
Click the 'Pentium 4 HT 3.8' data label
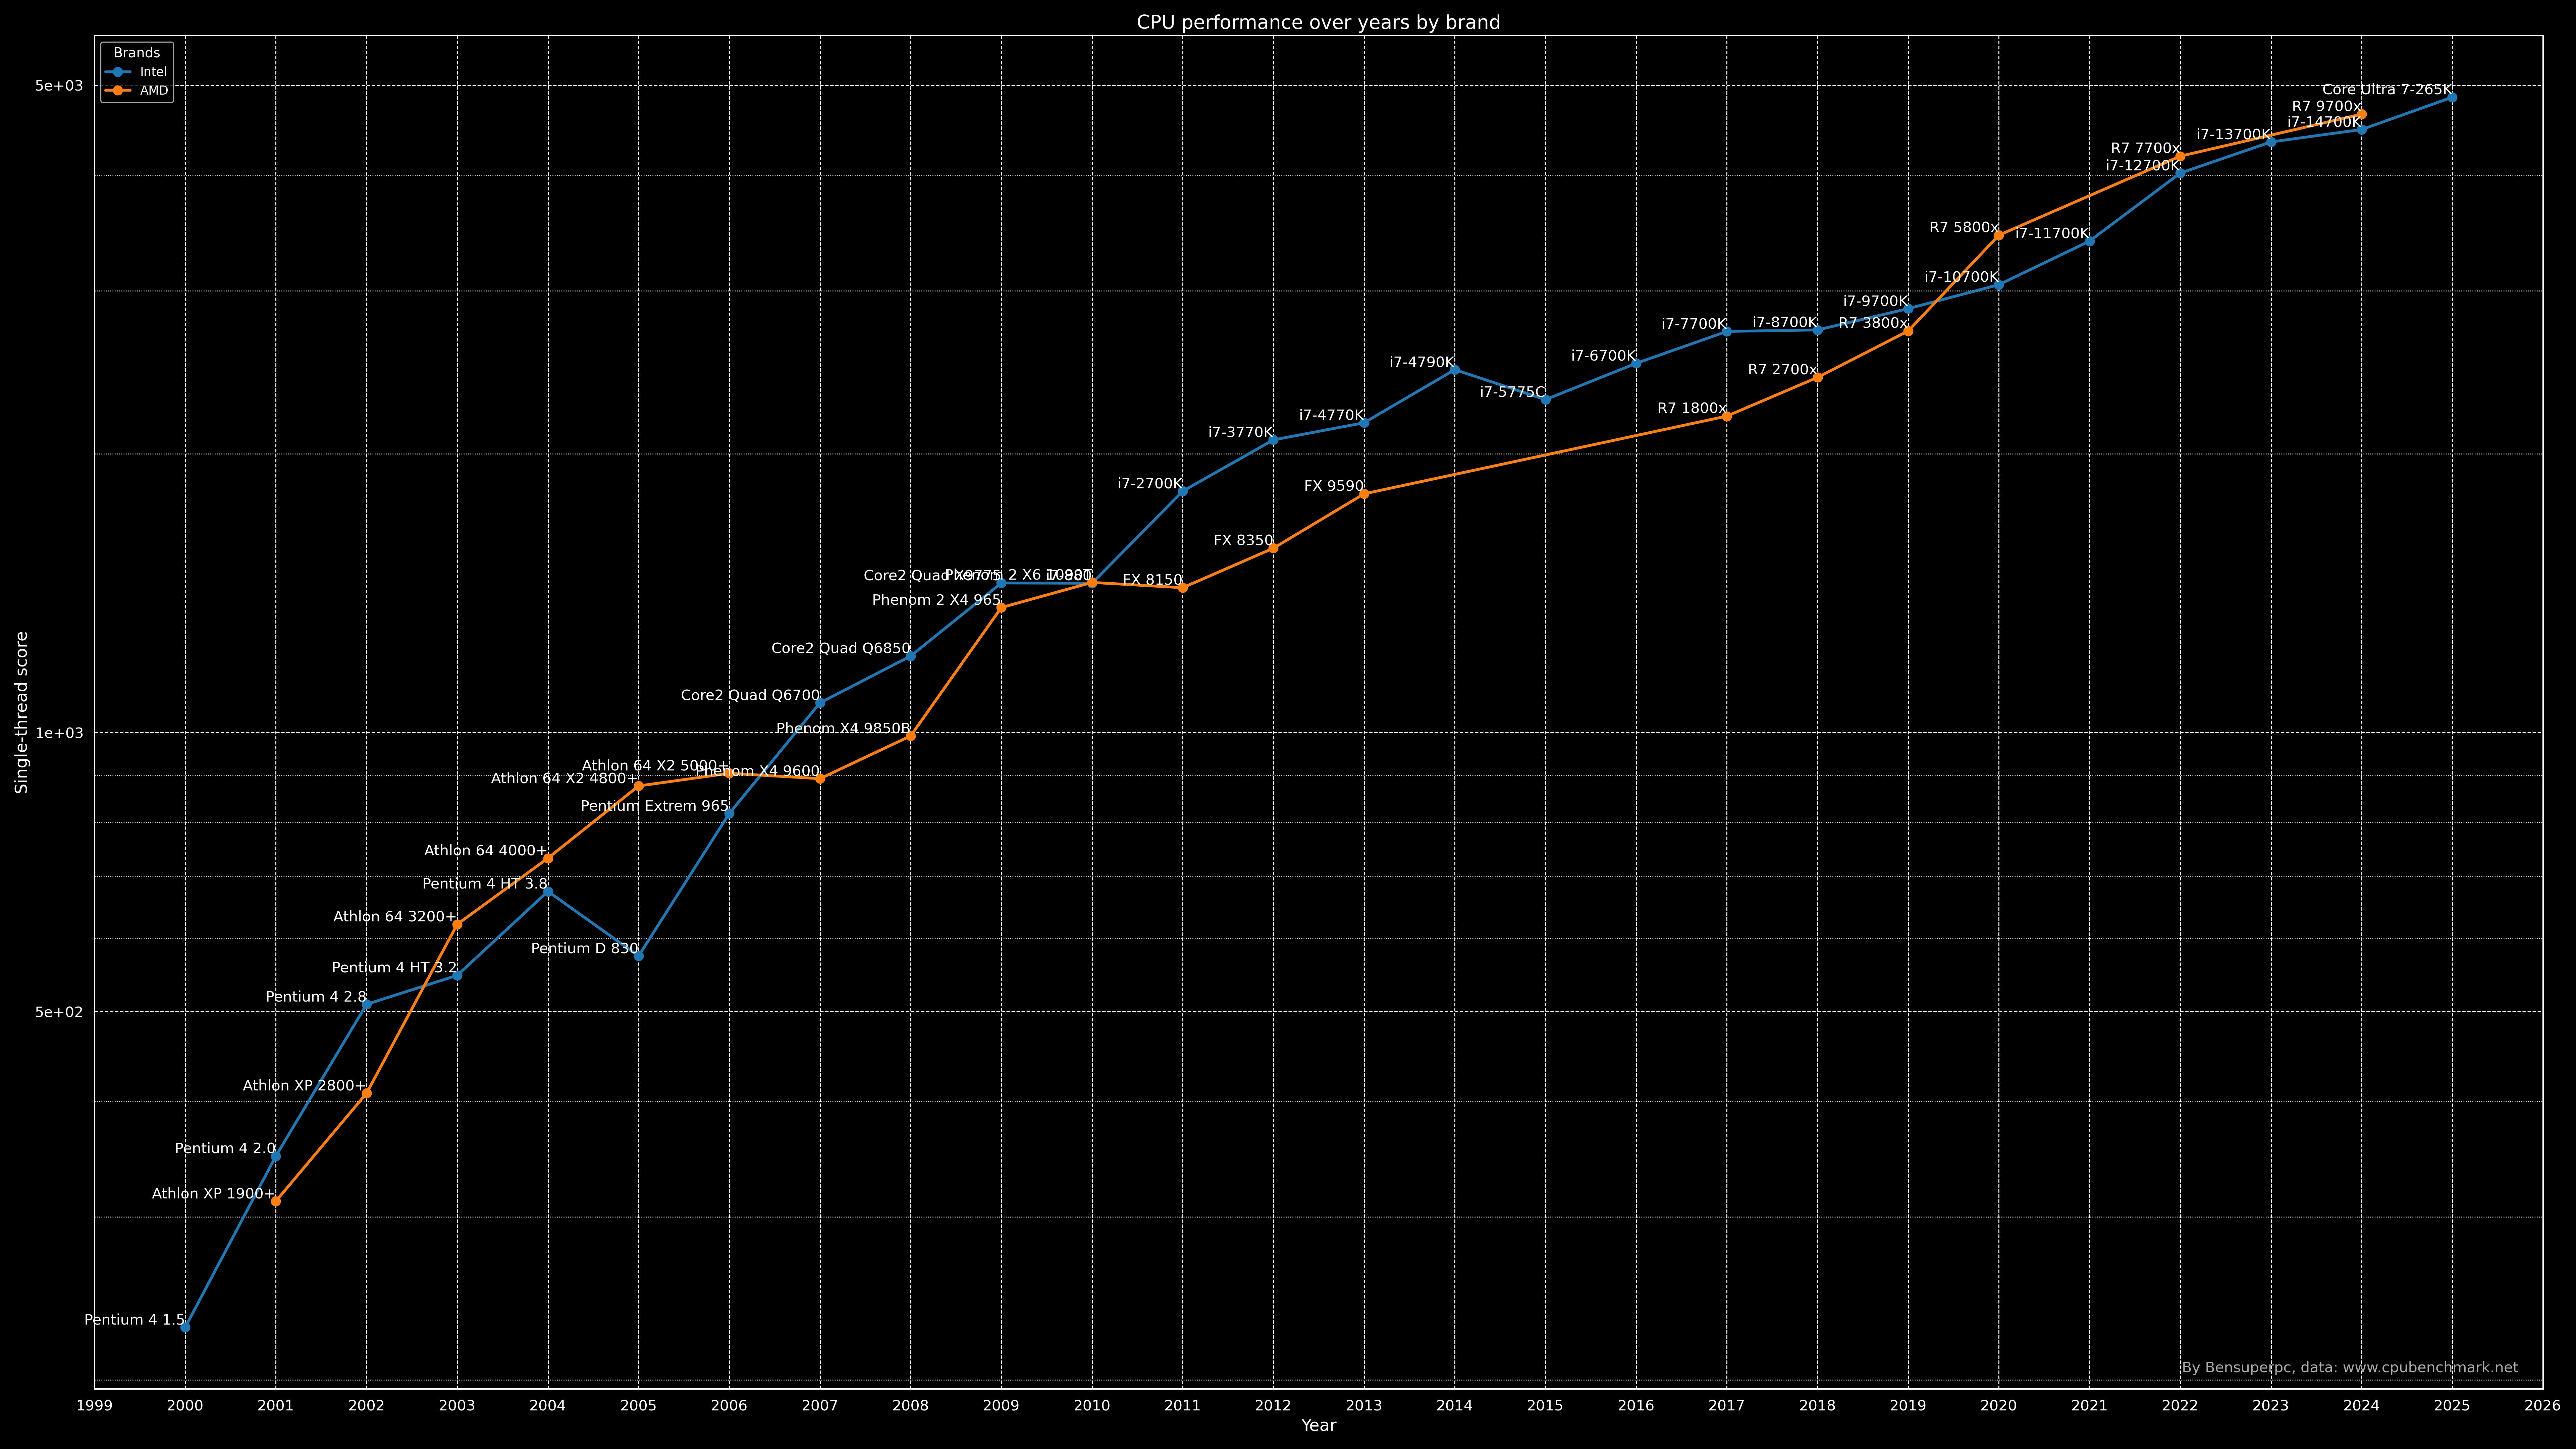[x=485, y=884]
